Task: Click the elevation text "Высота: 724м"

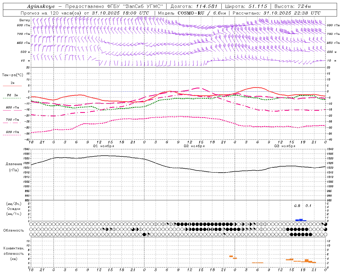Action: tap(293, 6)
